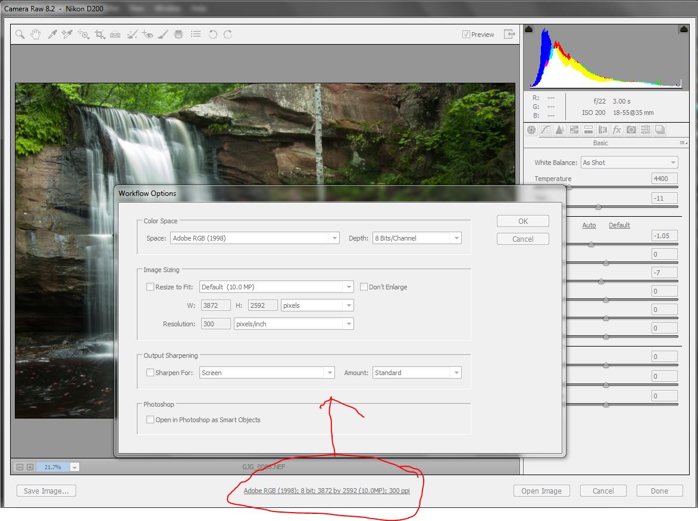
Task: Open the zoom level dropdown arrow
Action: 75,467
